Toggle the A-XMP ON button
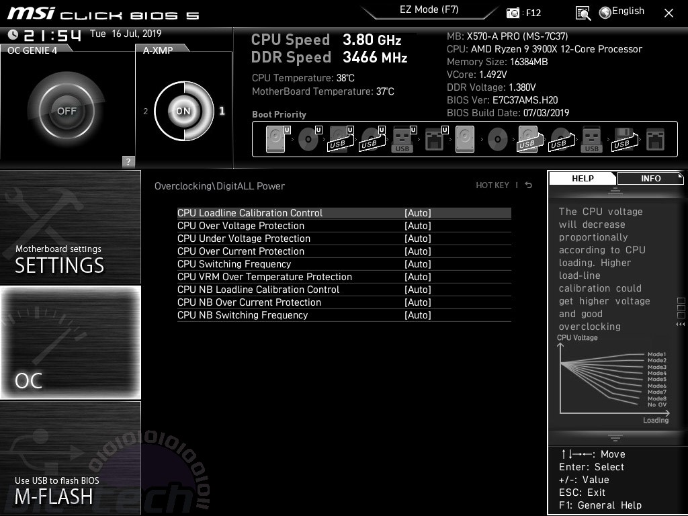688x516 pixels. pyautogui.click(x=184, y=111)
